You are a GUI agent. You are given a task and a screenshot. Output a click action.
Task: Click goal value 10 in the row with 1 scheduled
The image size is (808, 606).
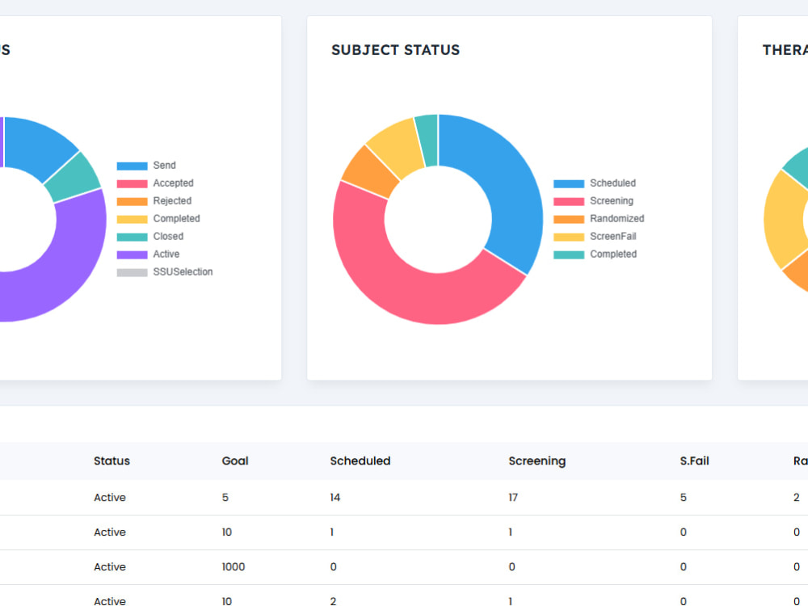[227, 532]
